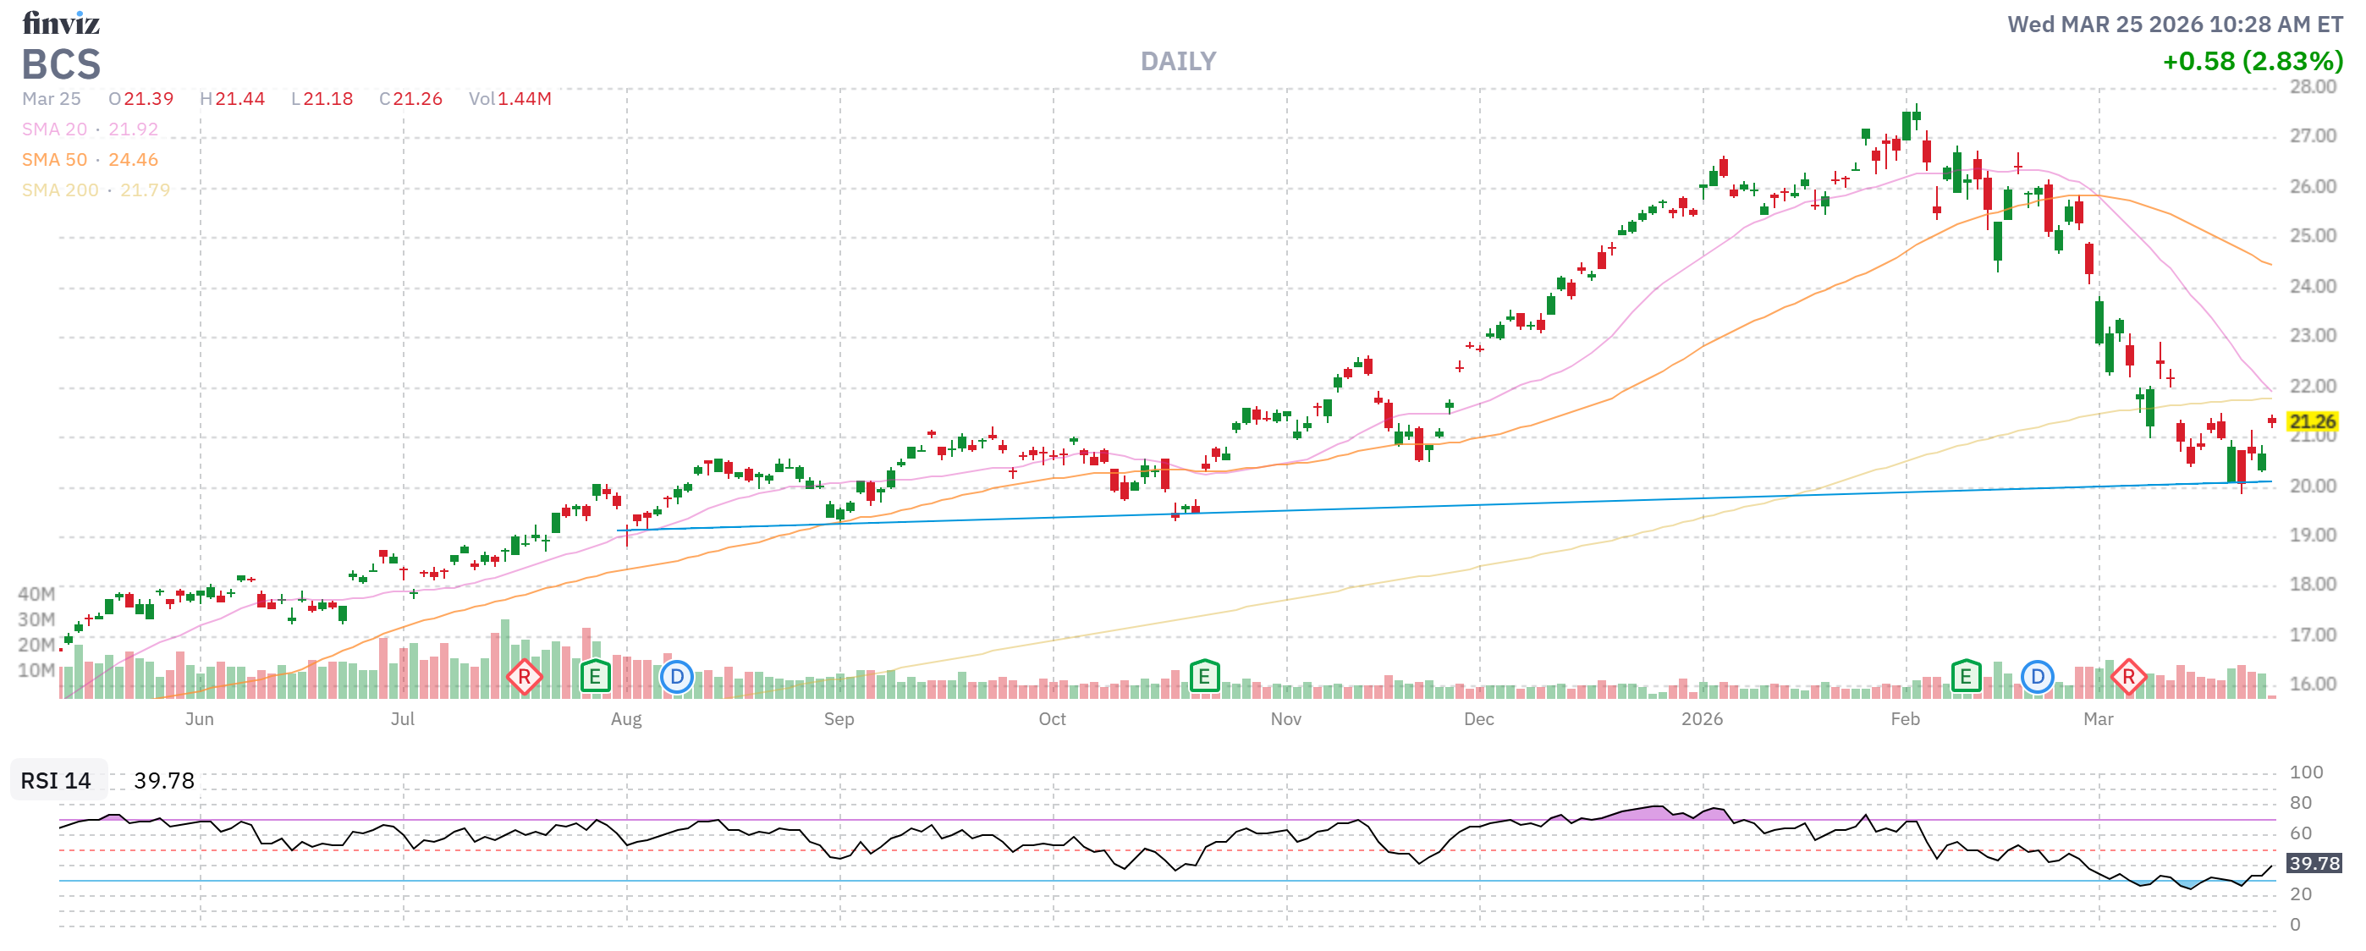This screenshot has height=951, width=2366.
Task: Open the DAILY timeframe selector
Action: 1179,61
